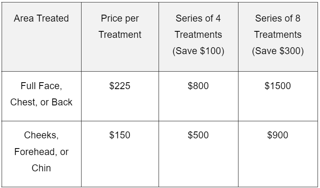Select the 'Chest, or Back' line
Screen dimensions: 320x188
(41, 103)
